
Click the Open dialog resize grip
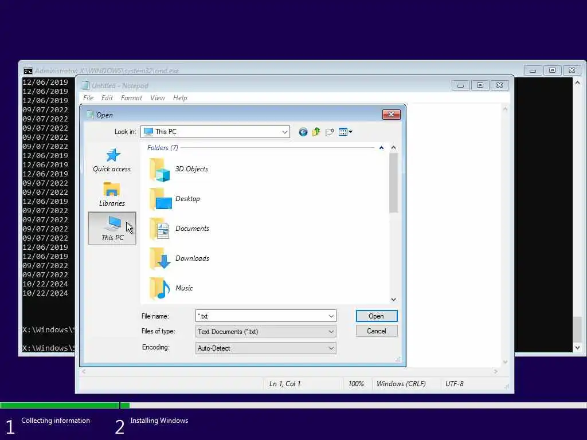click(398, 359)
